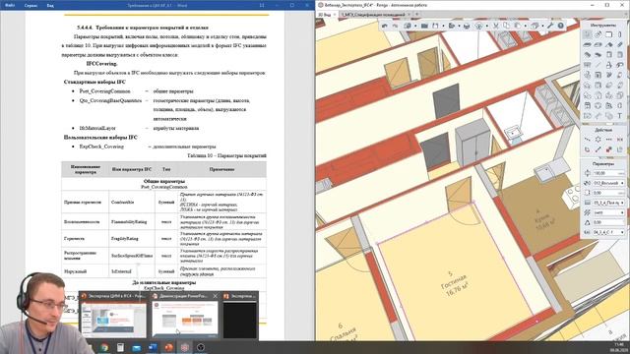Redo action in Renga toolbar
630x354 pixels.
(x=396, y=26)
